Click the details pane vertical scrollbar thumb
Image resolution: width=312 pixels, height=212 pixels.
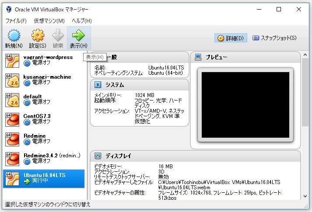coord(305,92)
